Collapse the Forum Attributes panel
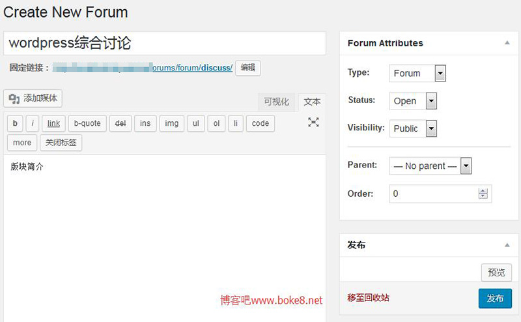The height and width of the screenshot is (322, 521). tap(507, 43)
